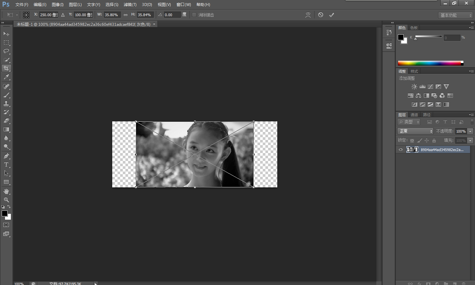Commit the transform with checkmark icon

coord(331,15)
